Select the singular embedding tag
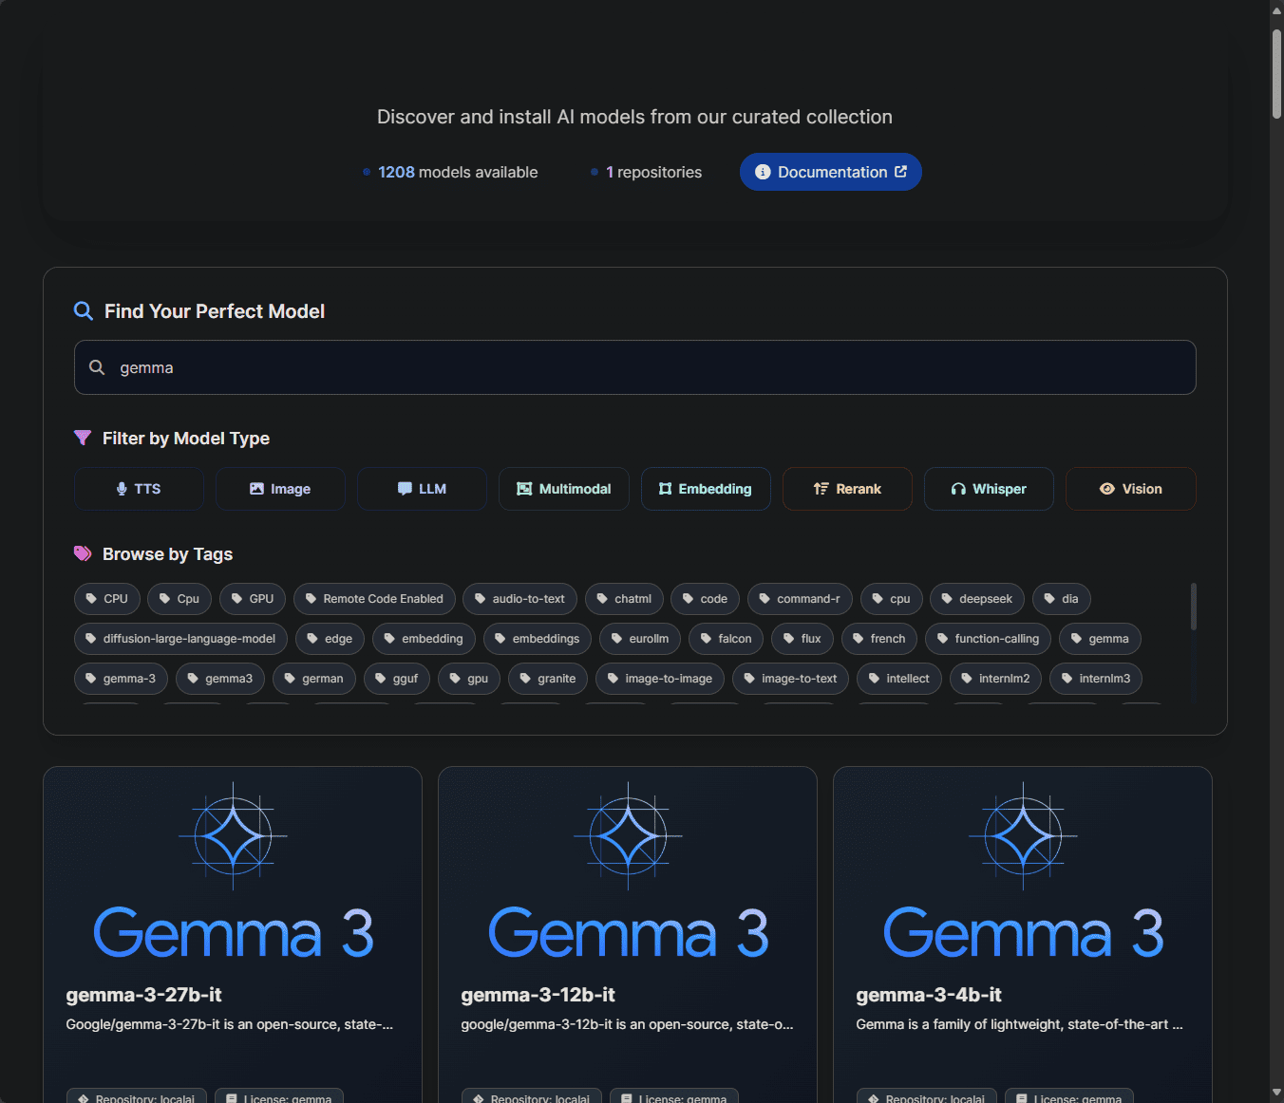Viewport: 1284px width, 1103px height. click(424, 639)
